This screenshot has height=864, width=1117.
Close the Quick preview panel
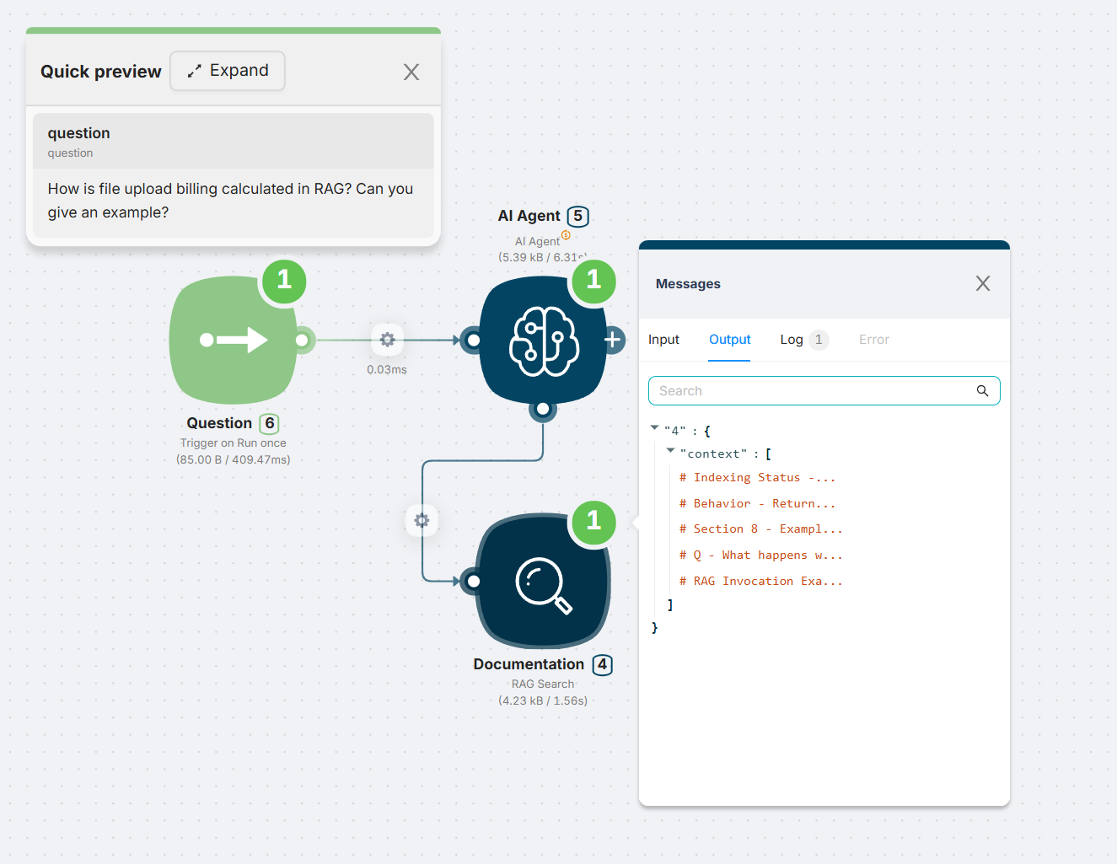click(411, 72)
